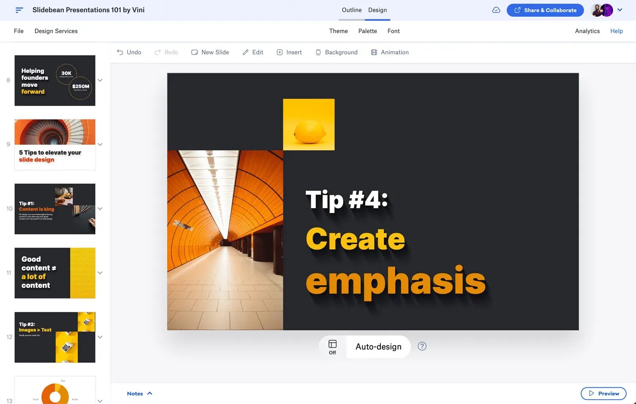Open the account dropdown next to avatars
The height and width of the screenshot is (404, 636).
pyautogui.click(x=620, y=10)
